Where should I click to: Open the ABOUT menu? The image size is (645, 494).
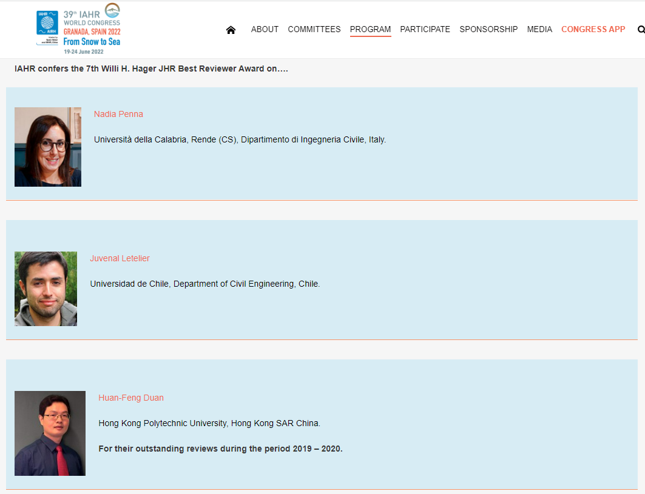click(x=265, y=29)
